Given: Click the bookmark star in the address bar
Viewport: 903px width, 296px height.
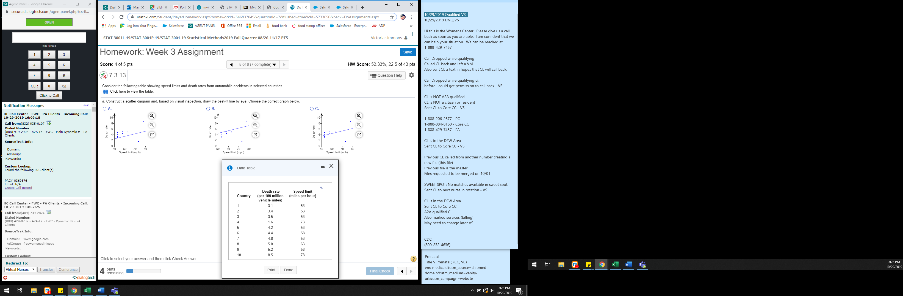Looking at the screenshot, I should (x=392, y=17).
